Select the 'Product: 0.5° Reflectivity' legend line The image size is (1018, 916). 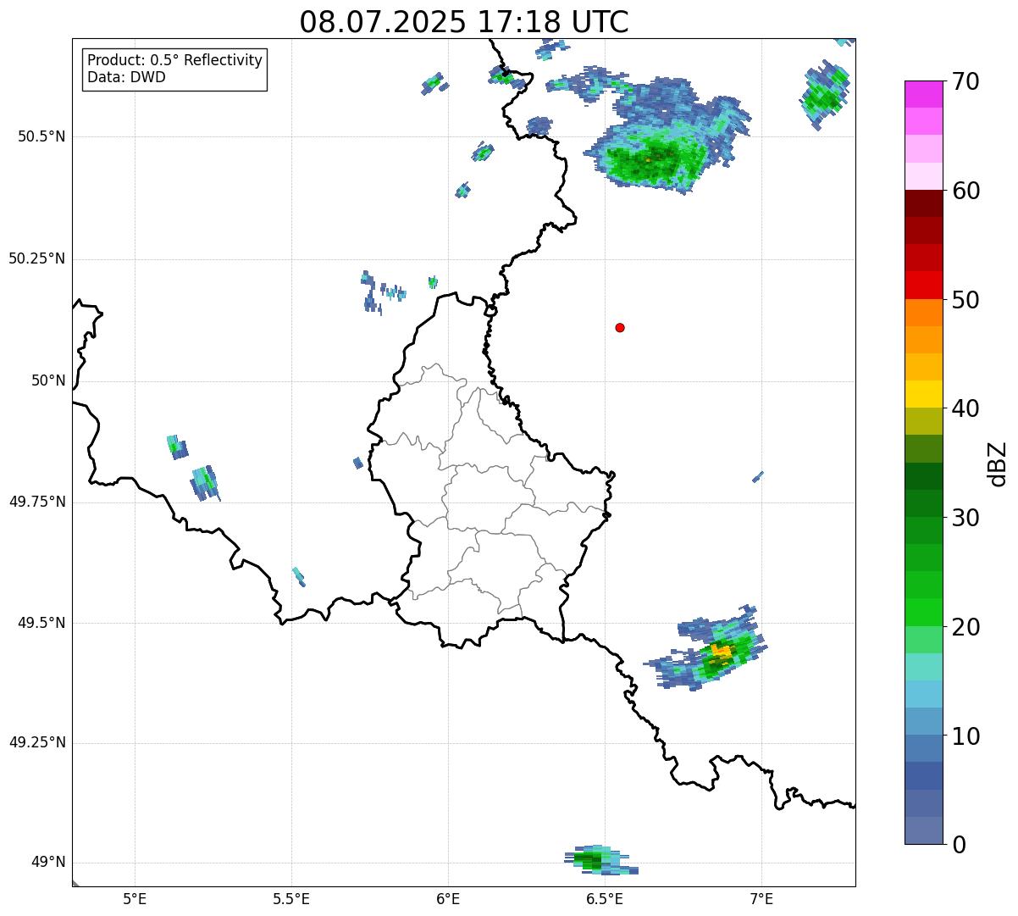174,61
